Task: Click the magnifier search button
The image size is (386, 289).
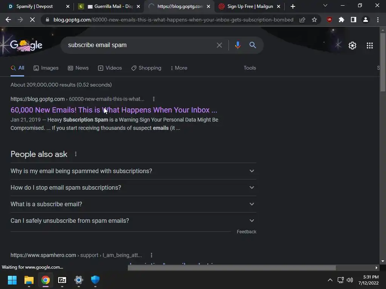Action: [253, 45]
